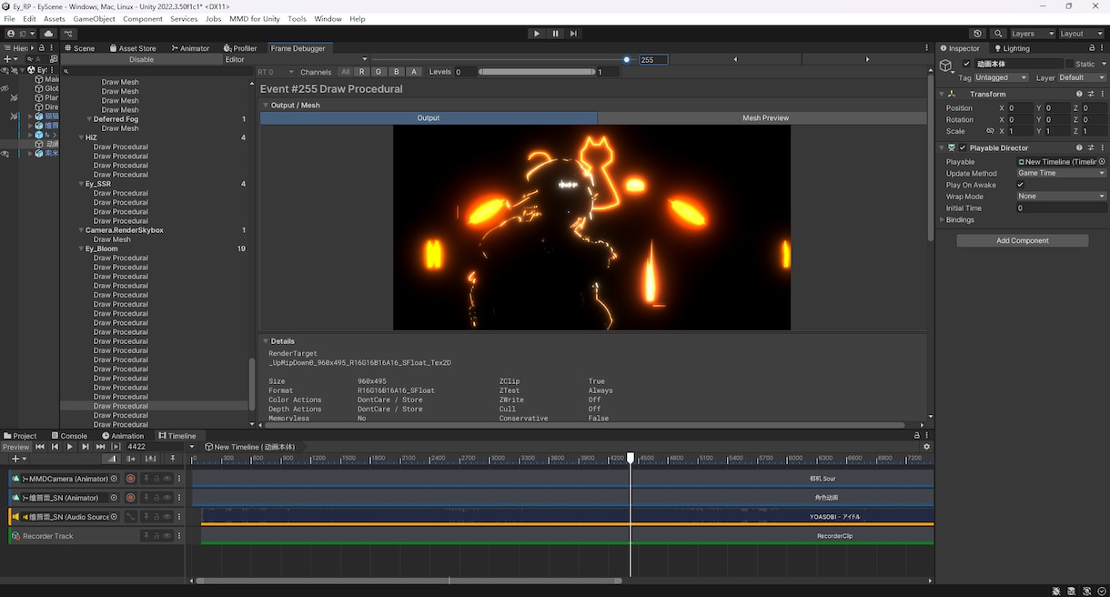Enable recording on the MMDCamera track
The width and height of the screenshot is (1110, 597).
pyautogui.click(x=131, y=479)
